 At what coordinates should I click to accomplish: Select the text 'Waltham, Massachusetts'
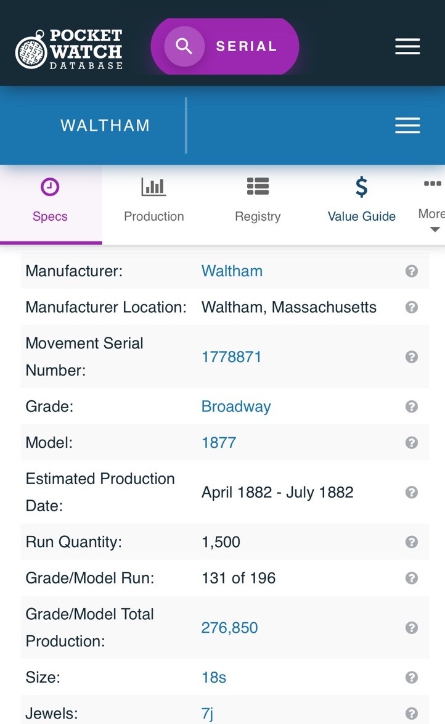pyautogui.click(x=289, y=308)
